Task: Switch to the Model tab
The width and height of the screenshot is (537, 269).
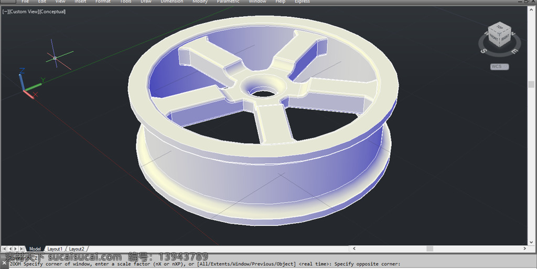Action: [x=35, y=249]
